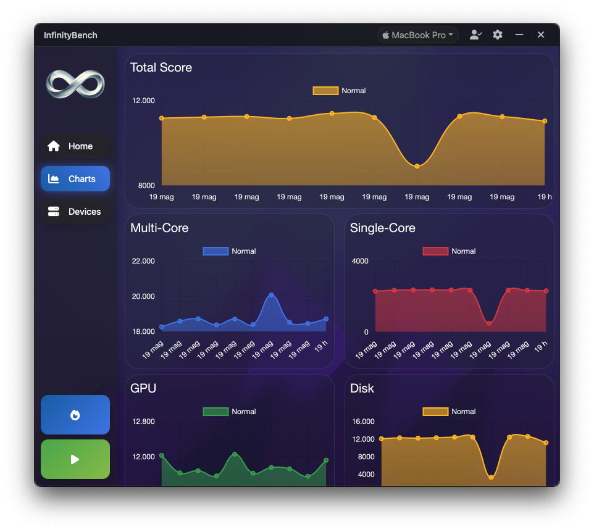Open the Devices section
The height and width of the screenshot is (532, 594).
tap(75, 211)
